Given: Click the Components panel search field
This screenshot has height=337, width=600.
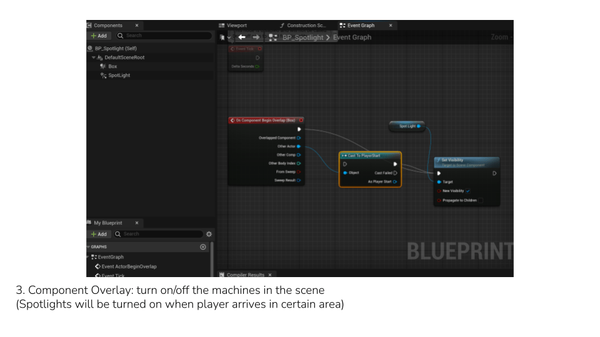Looking at the screenshot, I should [x=166, y=36].
